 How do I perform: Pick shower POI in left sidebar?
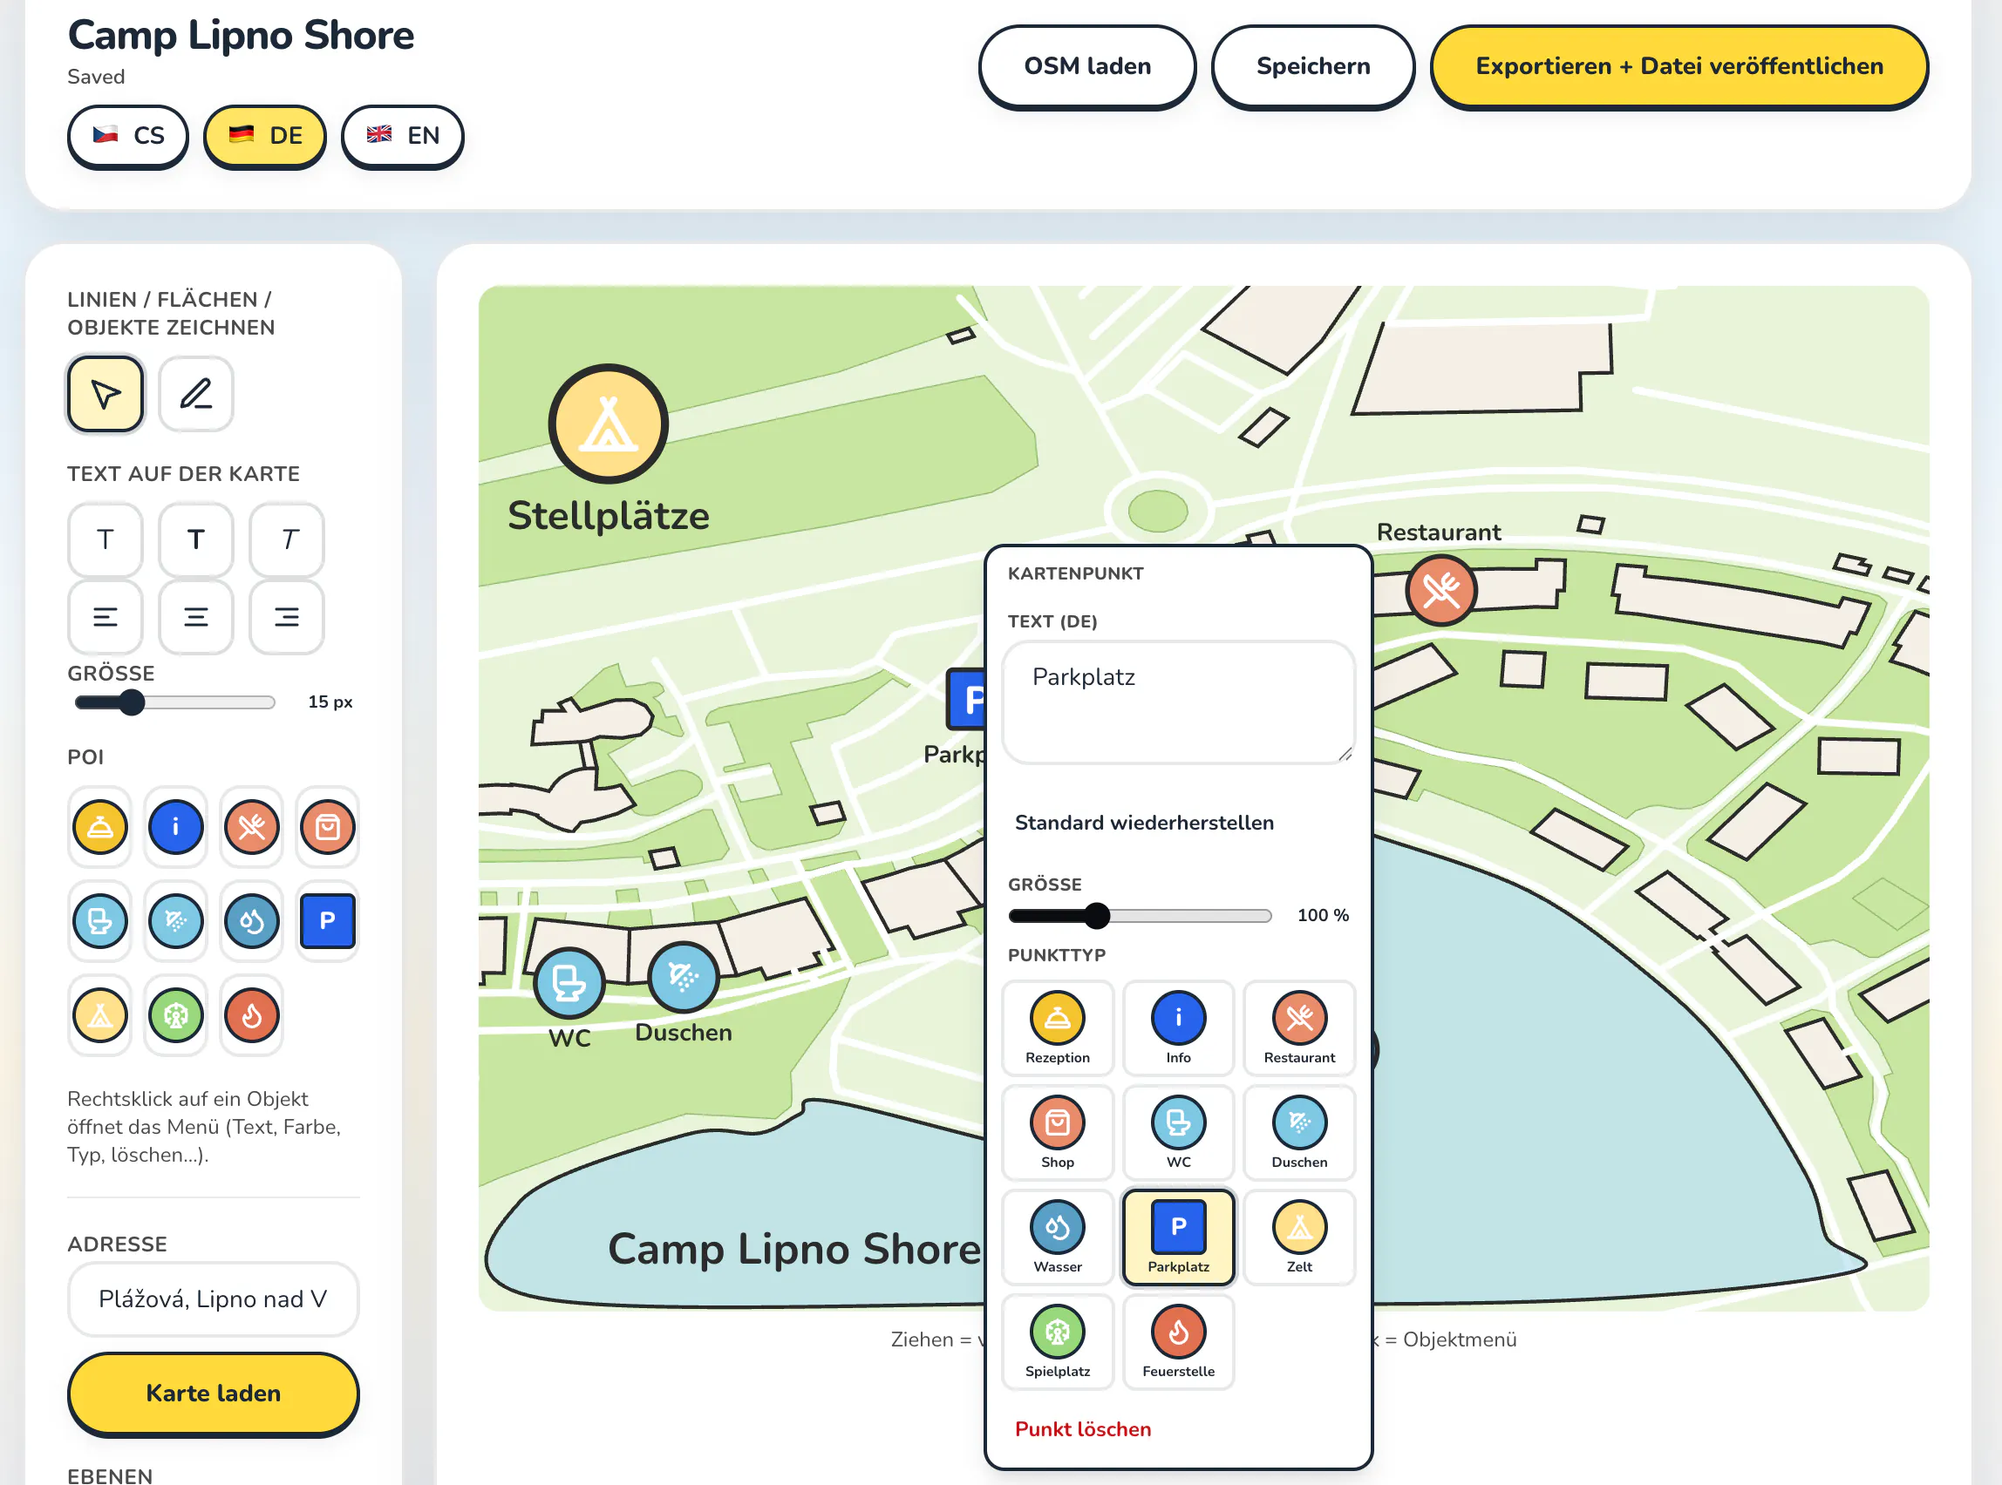[175, 920]
